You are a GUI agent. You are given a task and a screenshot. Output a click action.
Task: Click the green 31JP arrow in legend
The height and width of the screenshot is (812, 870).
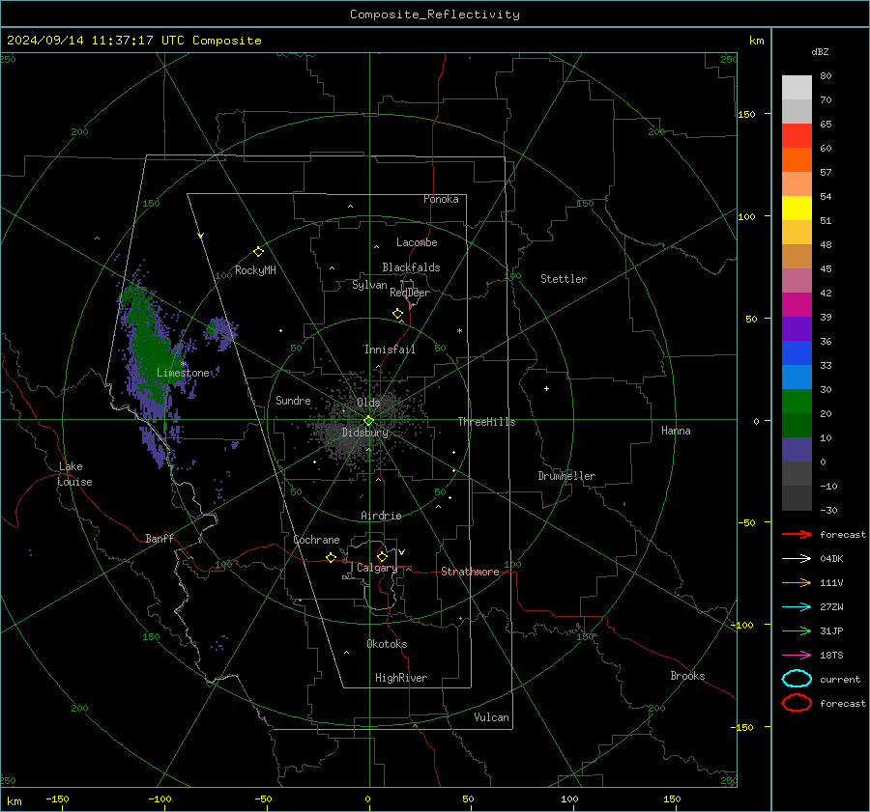(x=797, y=630)
